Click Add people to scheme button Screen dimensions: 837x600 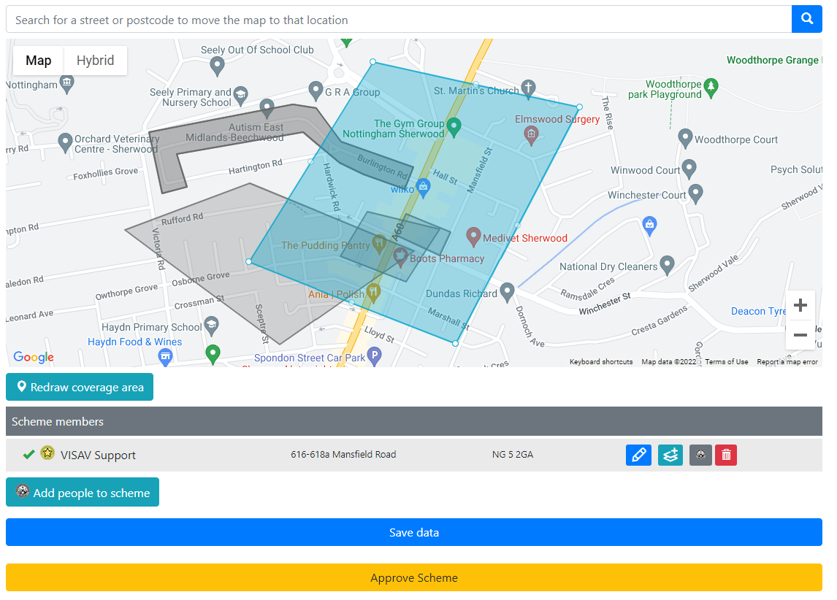point(83,492)
